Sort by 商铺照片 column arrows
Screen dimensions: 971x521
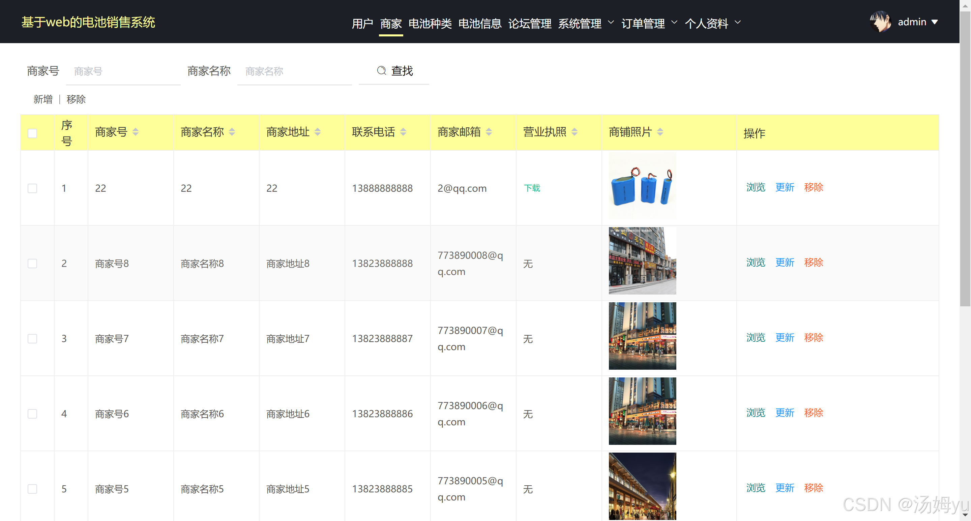[660, 132]
